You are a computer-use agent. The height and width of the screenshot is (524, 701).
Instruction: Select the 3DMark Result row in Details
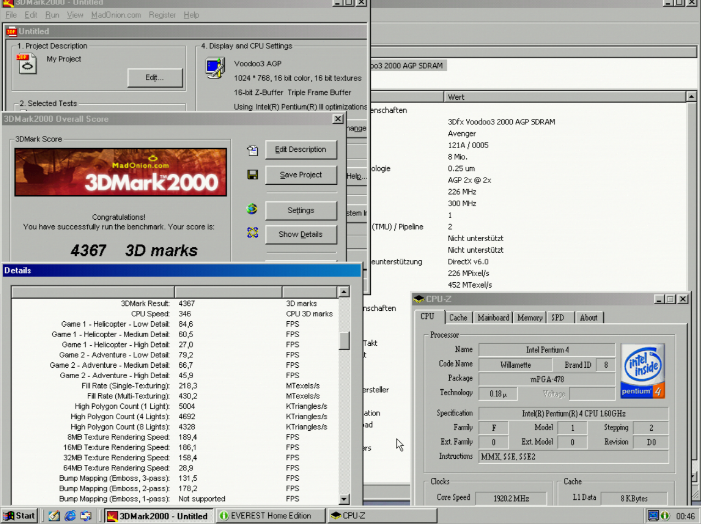tap(175, 304)
